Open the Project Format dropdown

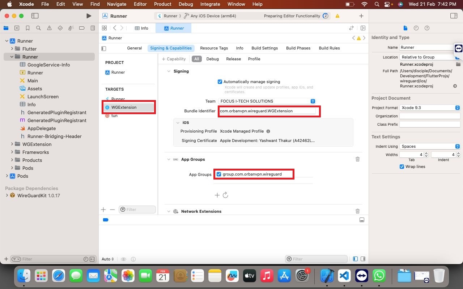click(430, 108)
